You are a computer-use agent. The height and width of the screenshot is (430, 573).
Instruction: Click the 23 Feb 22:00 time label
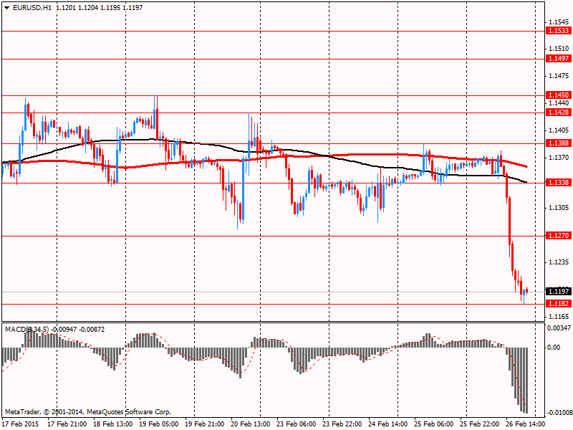coord(342,424)
